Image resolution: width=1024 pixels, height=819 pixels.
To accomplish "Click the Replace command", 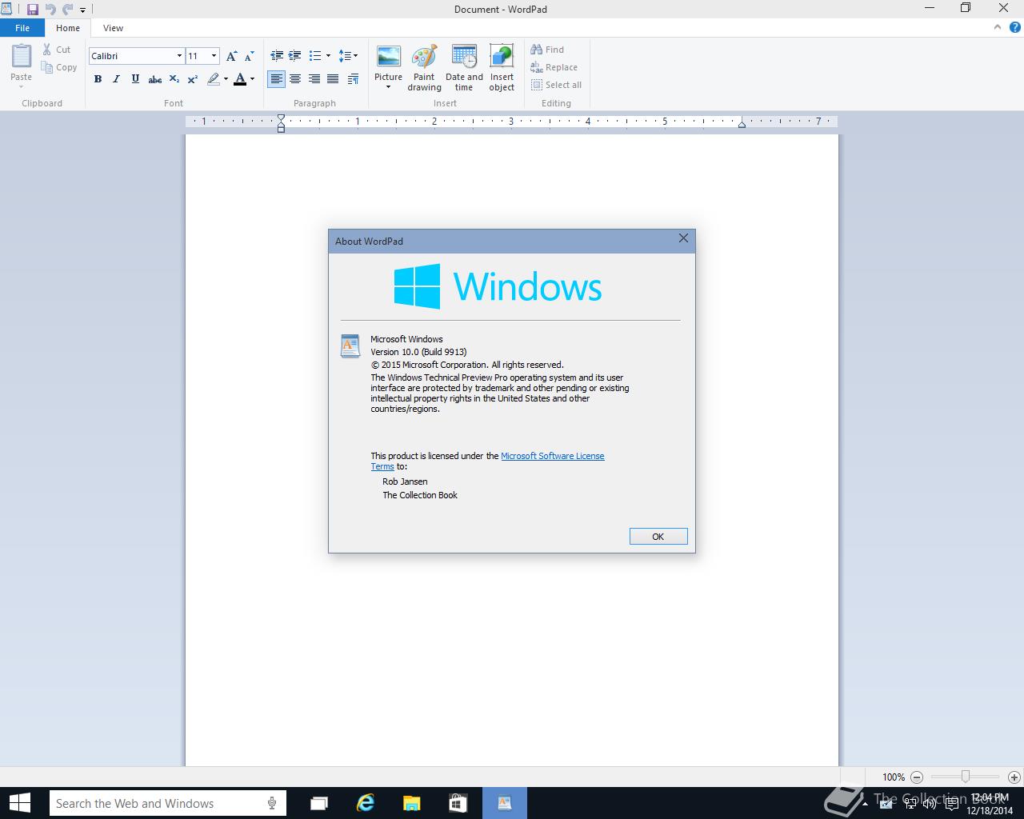I will coord(554,67).
